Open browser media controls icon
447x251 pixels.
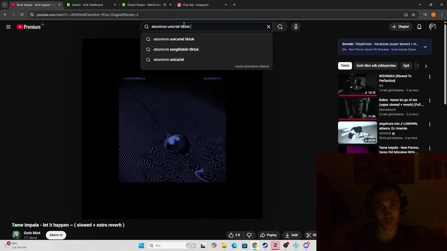[425, 15]
